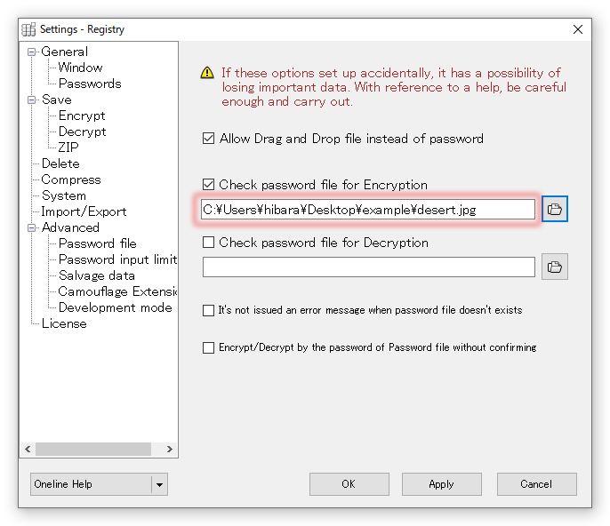Click the encryption password file path field

click(x=368, y=209)
